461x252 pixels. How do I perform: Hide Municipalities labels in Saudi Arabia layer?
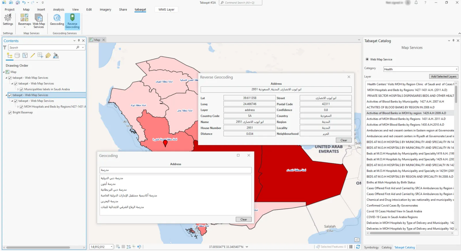click(x=21, y=89)
